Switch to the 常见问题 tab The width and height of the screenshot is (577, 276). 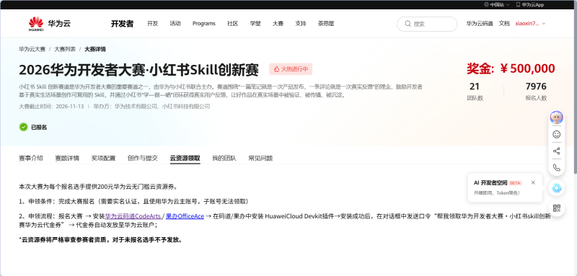tap(260, 159)
